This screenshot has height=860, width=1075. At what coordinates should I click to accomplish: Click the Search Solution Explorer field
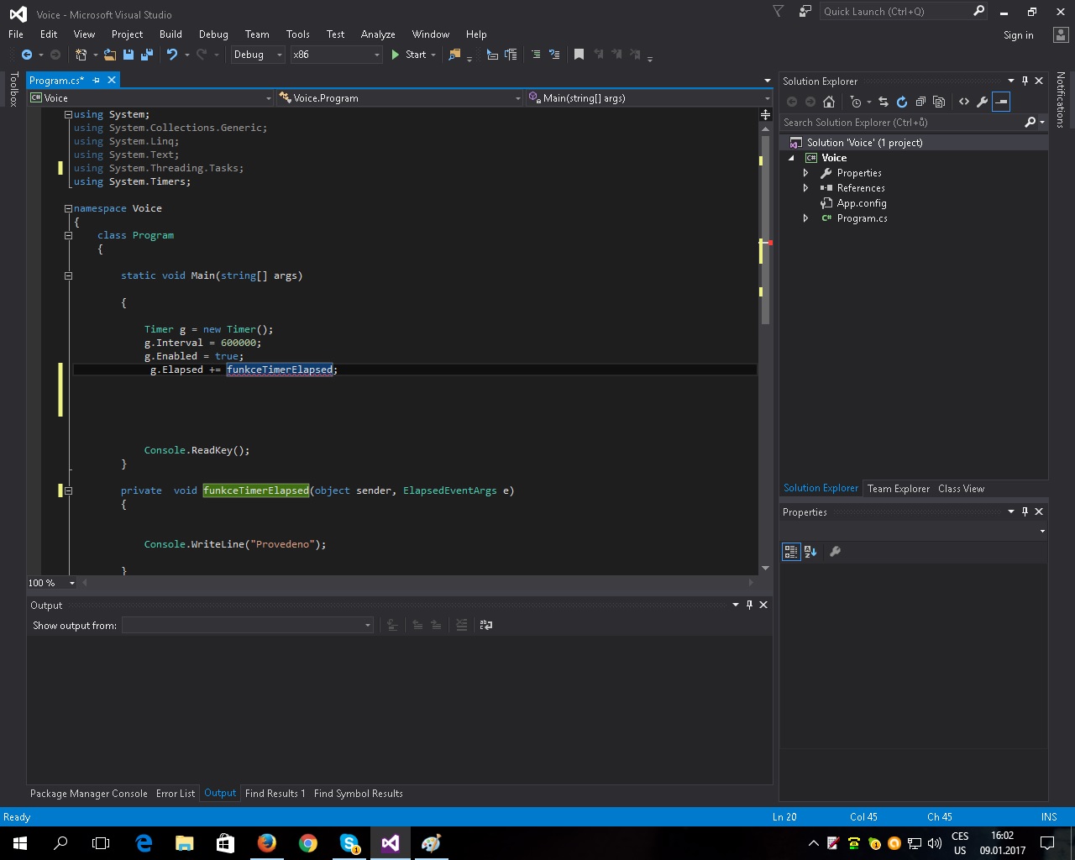click(899, 123)
